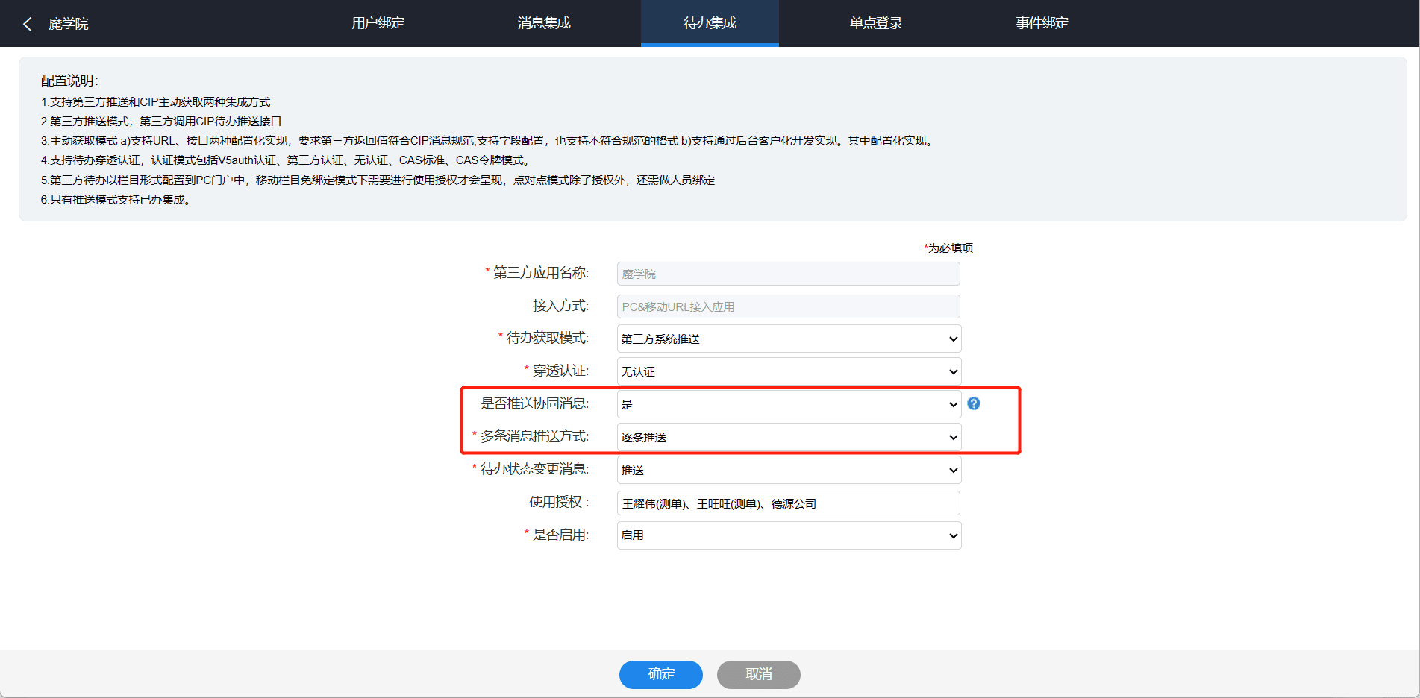Open the 穿透认证 dropdown
1420x698 pixels.
pos(789,371)
